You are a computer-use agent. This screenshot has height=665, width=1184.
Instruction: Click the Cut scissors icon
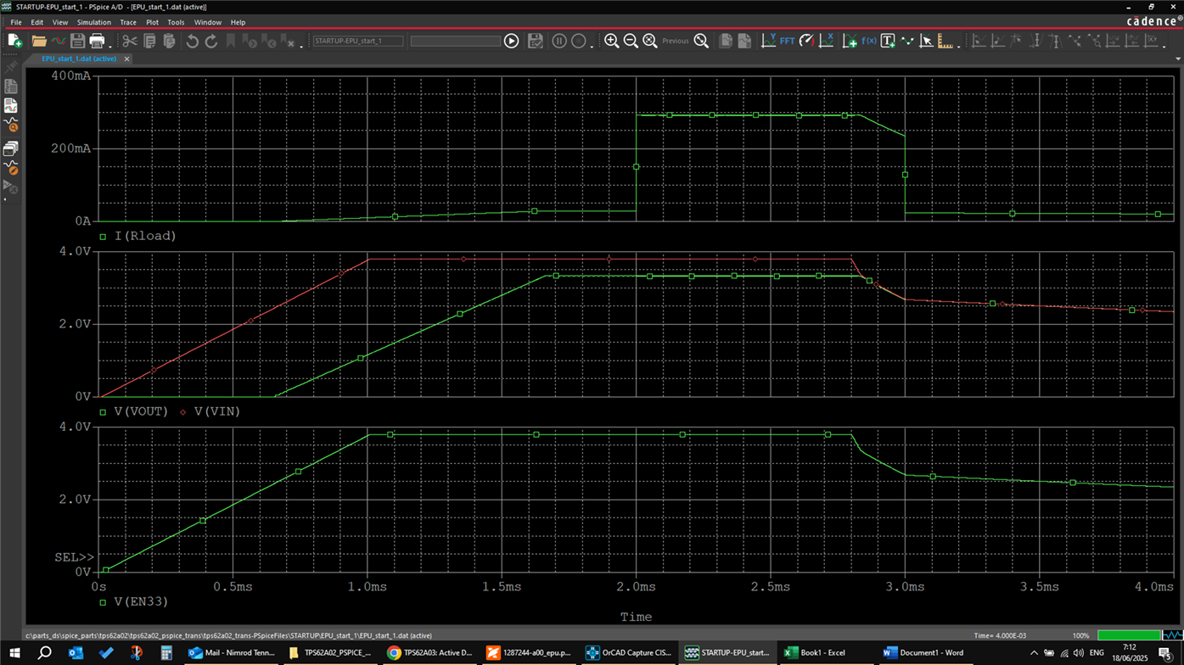click(x=130, y=41)
